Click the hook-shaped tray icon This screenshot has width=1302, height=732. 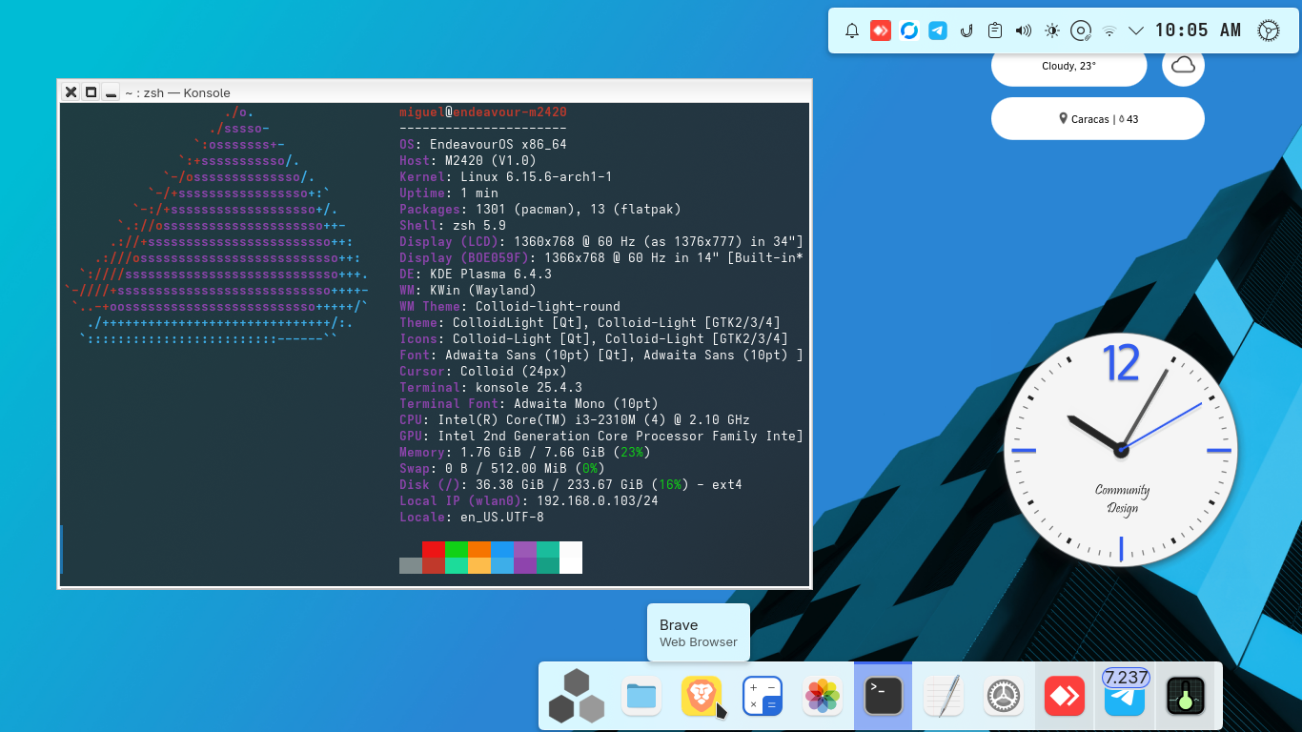coord(966,30)
